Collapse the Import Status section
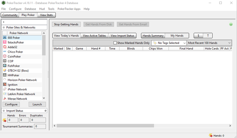The image size is (237, 138). tap(4, 111)
